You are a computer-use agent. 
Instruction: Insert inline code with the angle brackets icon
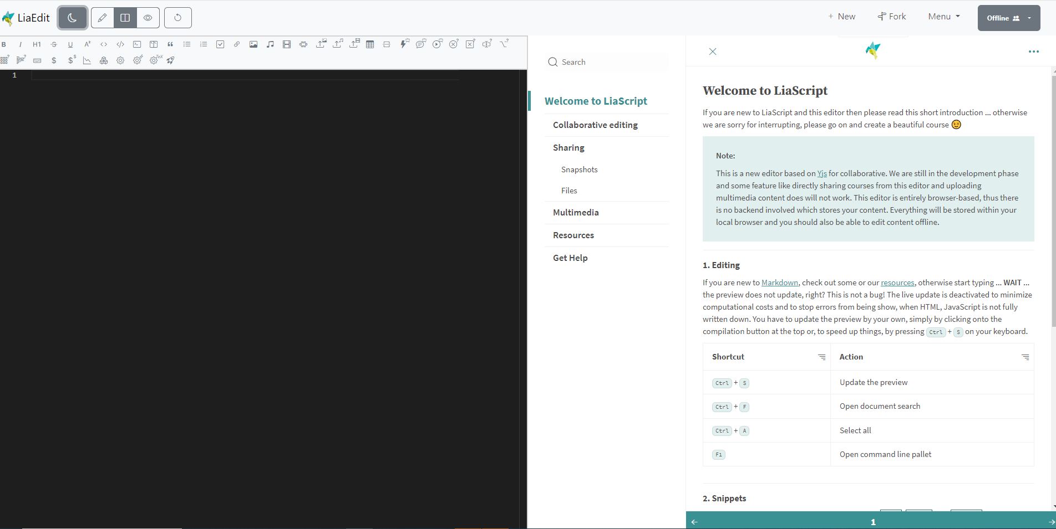(x=104, y=44)
